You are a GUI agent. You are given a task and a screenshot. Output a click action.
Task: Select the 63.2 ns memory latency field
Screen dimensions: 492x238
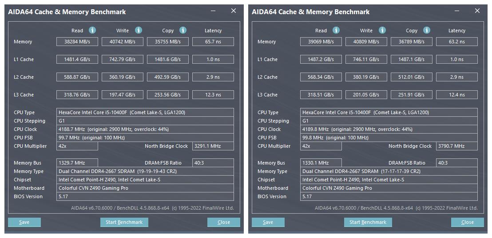pyautogui.click(x=456, y=42)
